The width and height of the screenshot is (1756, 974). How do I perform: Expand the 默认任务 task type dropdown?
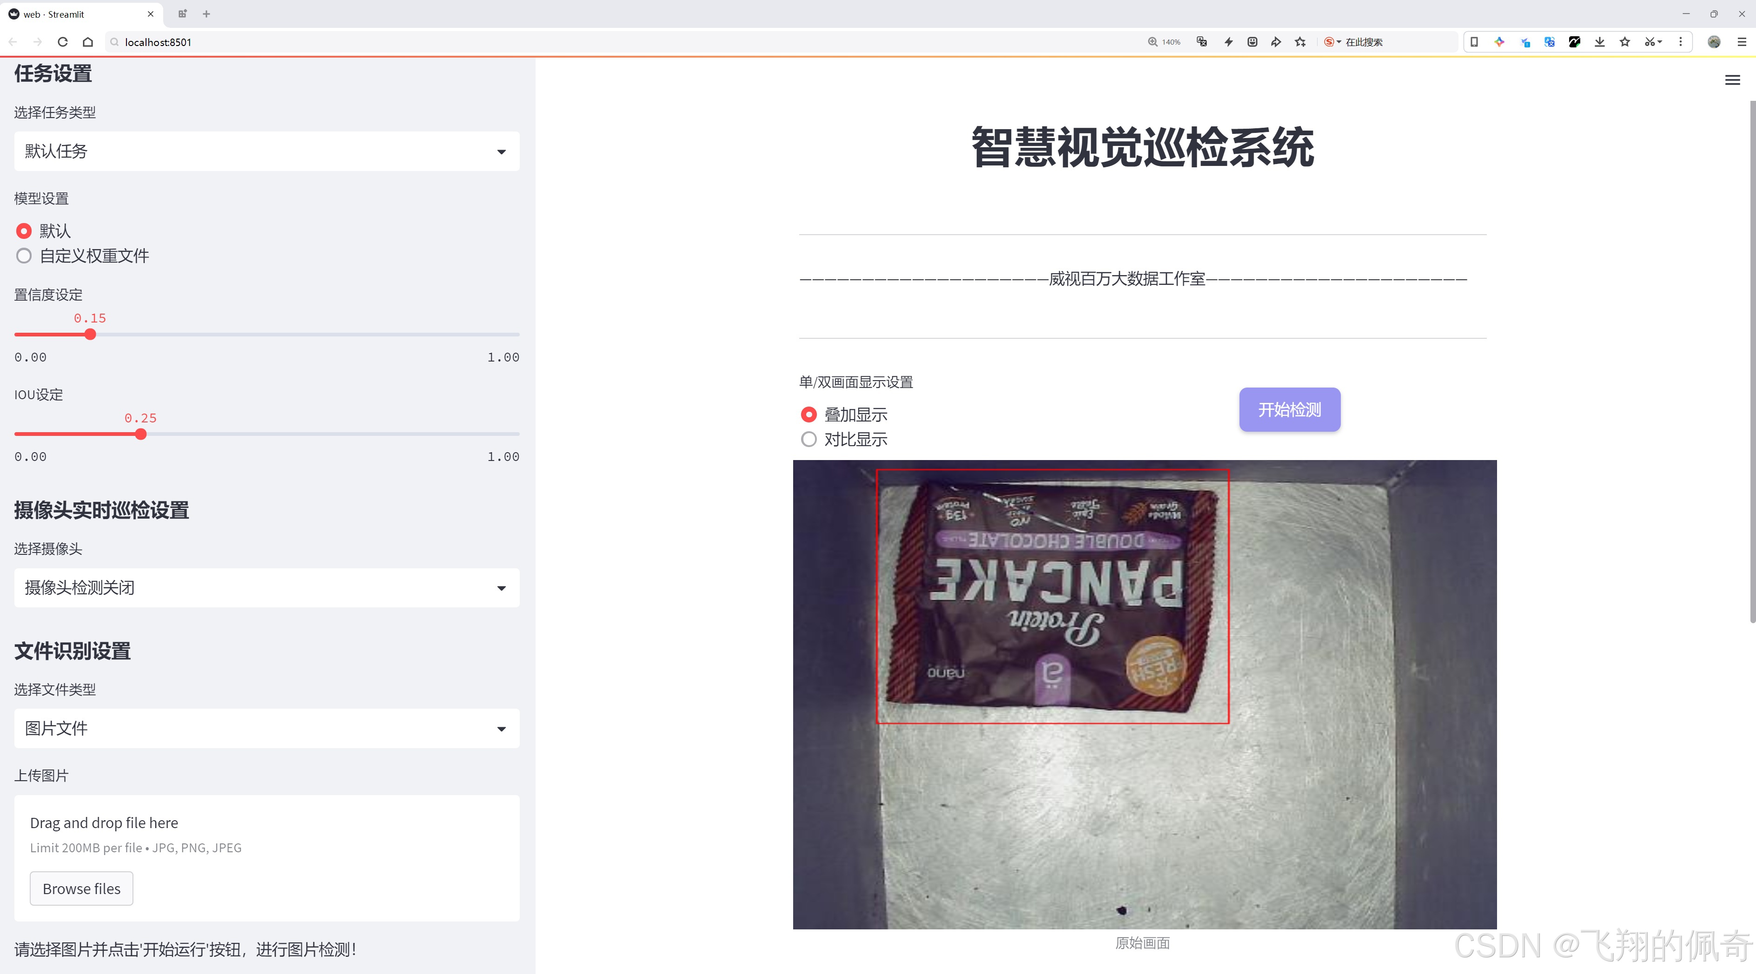point(266,151)
